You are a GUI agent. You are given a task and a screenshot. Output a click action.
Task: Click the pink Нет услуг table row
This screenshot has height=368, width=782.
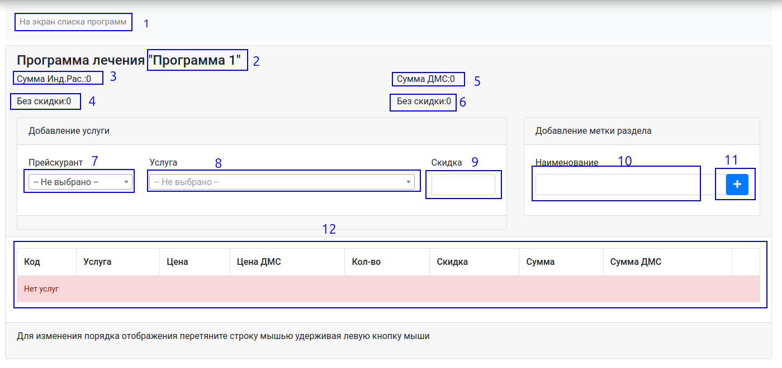388,289
